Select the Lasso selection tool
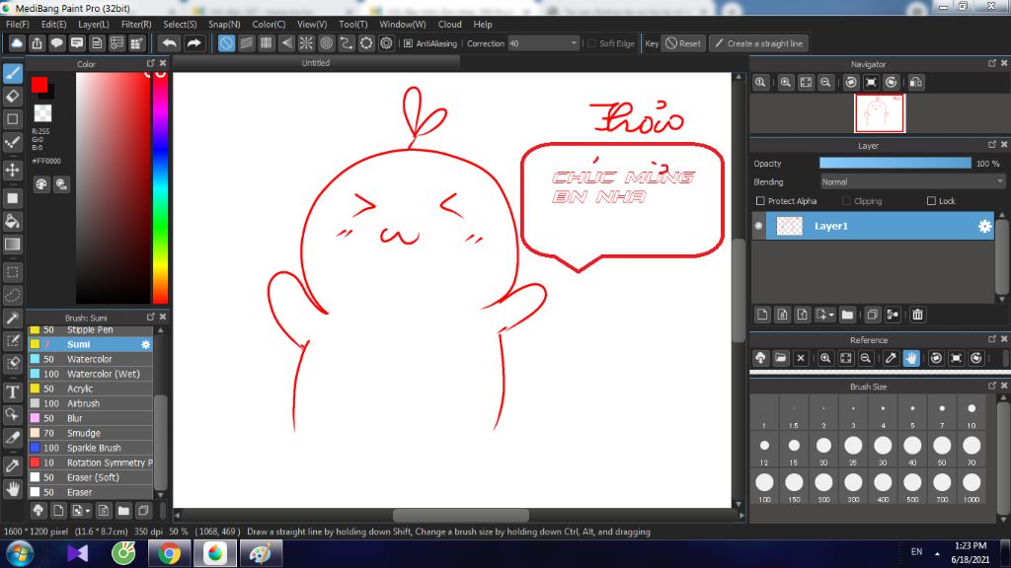1011x568 pixels. pos(12,295)
